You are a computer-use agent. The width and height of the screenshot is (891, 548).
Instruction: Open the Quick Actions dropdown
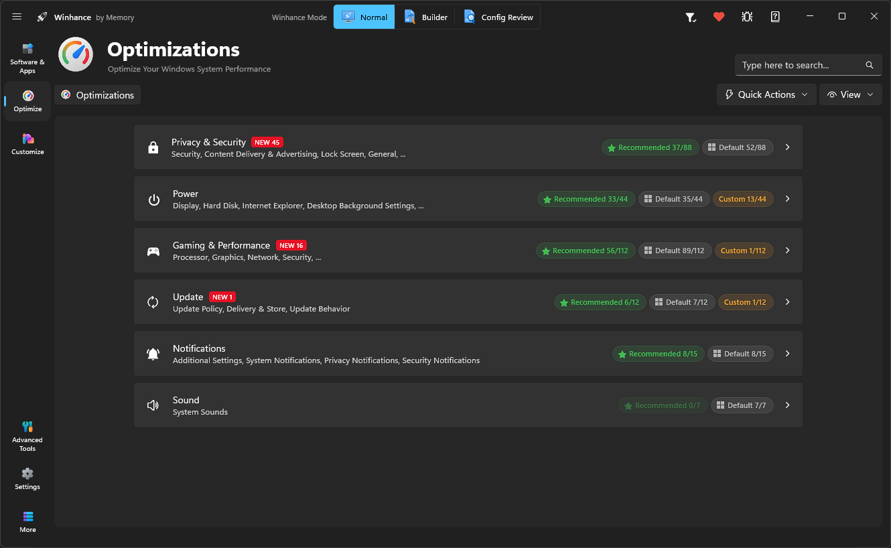(x=766, y=94)
